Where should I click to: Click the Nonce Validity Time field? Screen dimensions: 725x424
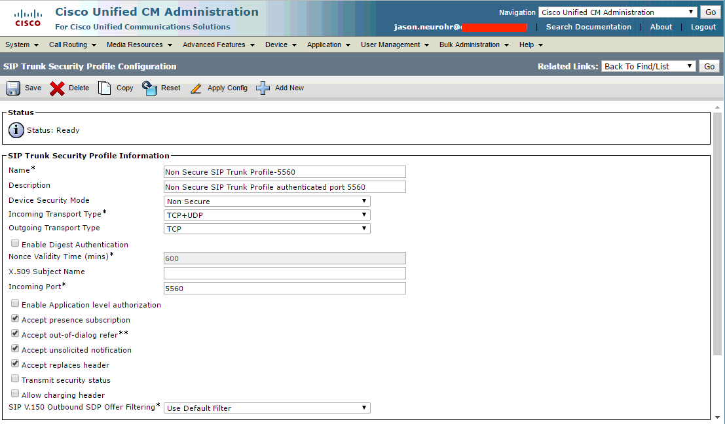[x=285, y=258]
